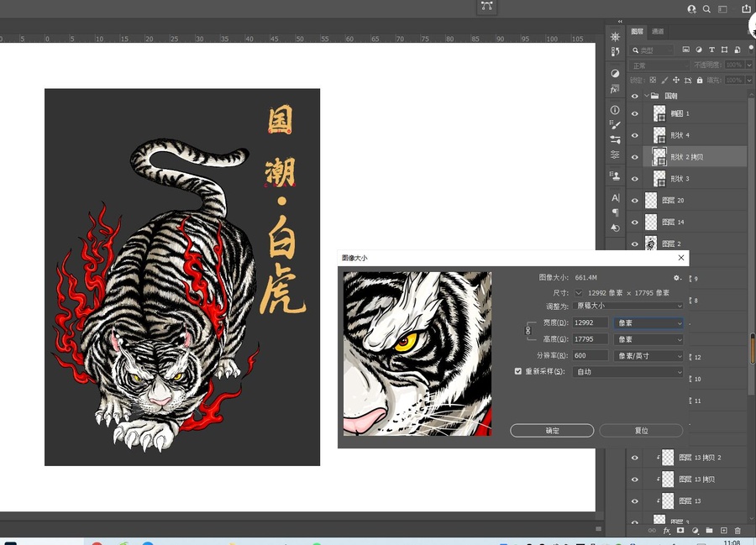The image size is (756, 545).
Task: Filter layers by shape layers icon
Action: pos(724,50)
